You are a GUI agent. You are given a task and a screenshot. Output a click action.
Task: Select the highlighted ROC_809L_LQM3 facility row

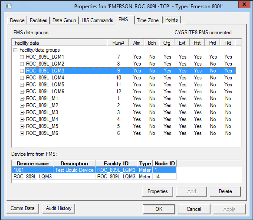click(x=130, y=71)
